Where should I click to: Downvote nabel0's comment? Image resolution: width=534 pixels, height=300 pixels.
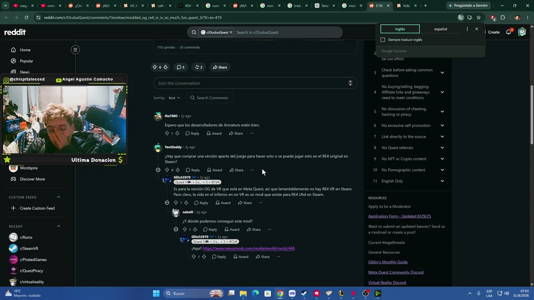coord(195,230)
